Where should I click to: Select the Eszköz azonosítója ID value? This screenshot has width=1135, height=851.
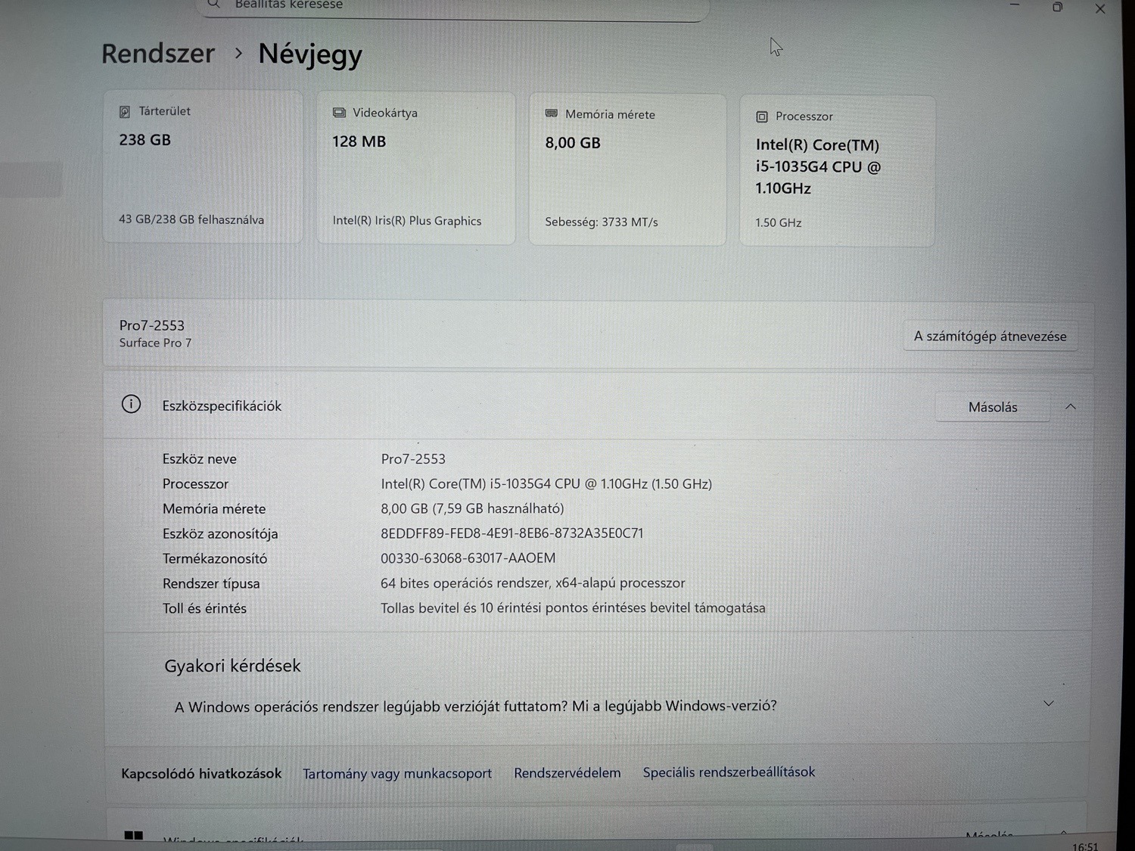(512, 533)
